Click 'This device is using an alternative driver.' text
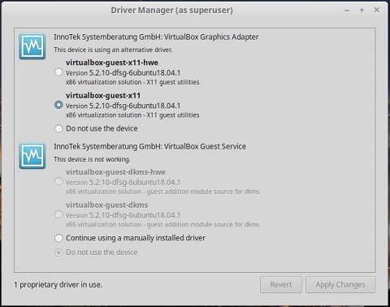Screen dimensions: 390x307 [113, 50]
